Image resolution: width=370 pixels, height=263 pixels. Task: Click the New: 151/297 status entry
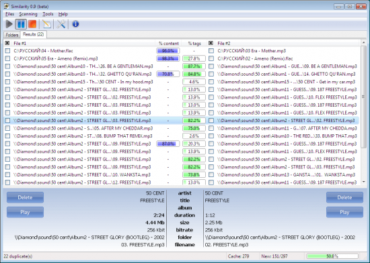click(x=274, y=256)
